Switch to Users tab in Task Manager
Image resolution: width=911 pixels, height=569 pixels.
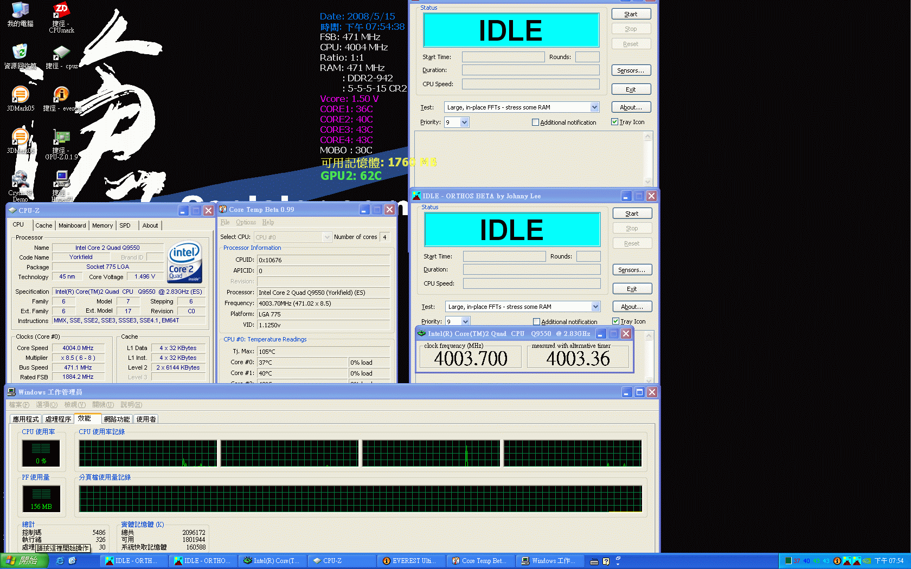[x=146, y=419]
